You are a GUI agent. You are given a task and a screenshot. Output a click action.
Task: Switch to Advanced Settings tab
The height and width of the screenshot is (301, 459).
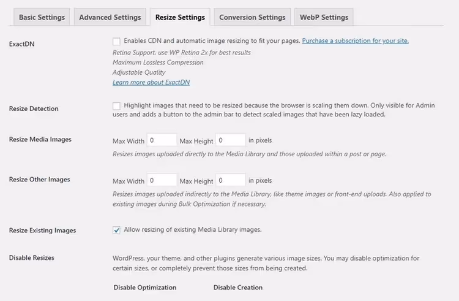tap(110, 17)
